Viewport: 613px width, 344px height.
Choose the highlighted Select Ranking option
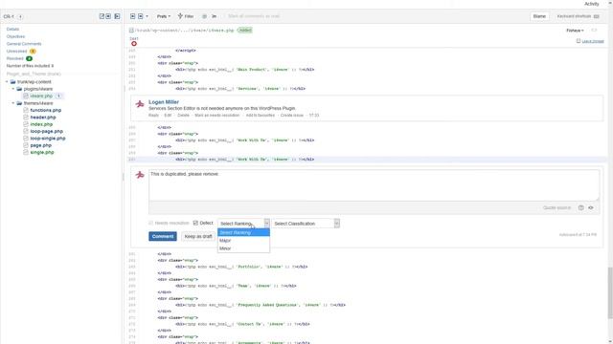[243, 232]
